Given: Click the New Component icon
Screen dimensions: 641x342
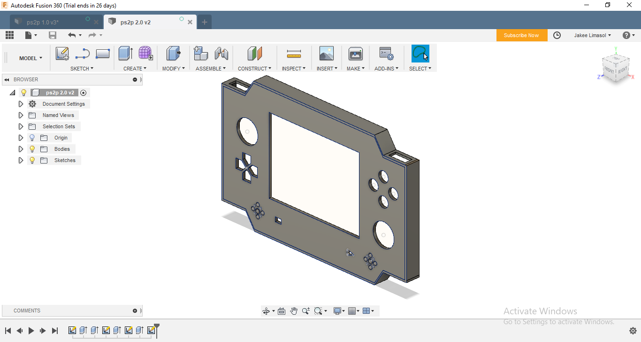Looking at the screenshot, I should pos(201,53).
